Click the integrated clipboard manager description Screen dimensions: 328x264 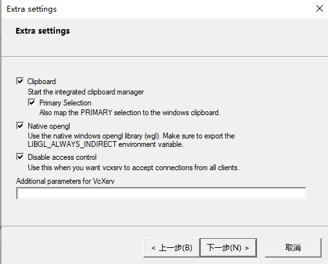pyautogui.click(x=86, y=92)
